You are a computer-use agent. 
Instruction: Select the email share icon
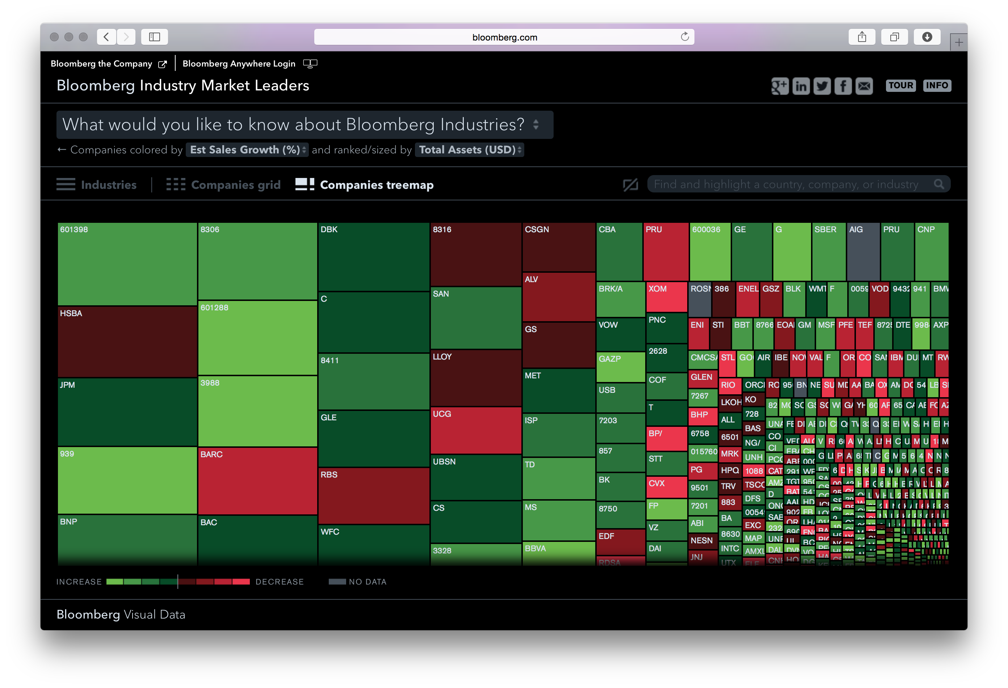coord(864,86)
